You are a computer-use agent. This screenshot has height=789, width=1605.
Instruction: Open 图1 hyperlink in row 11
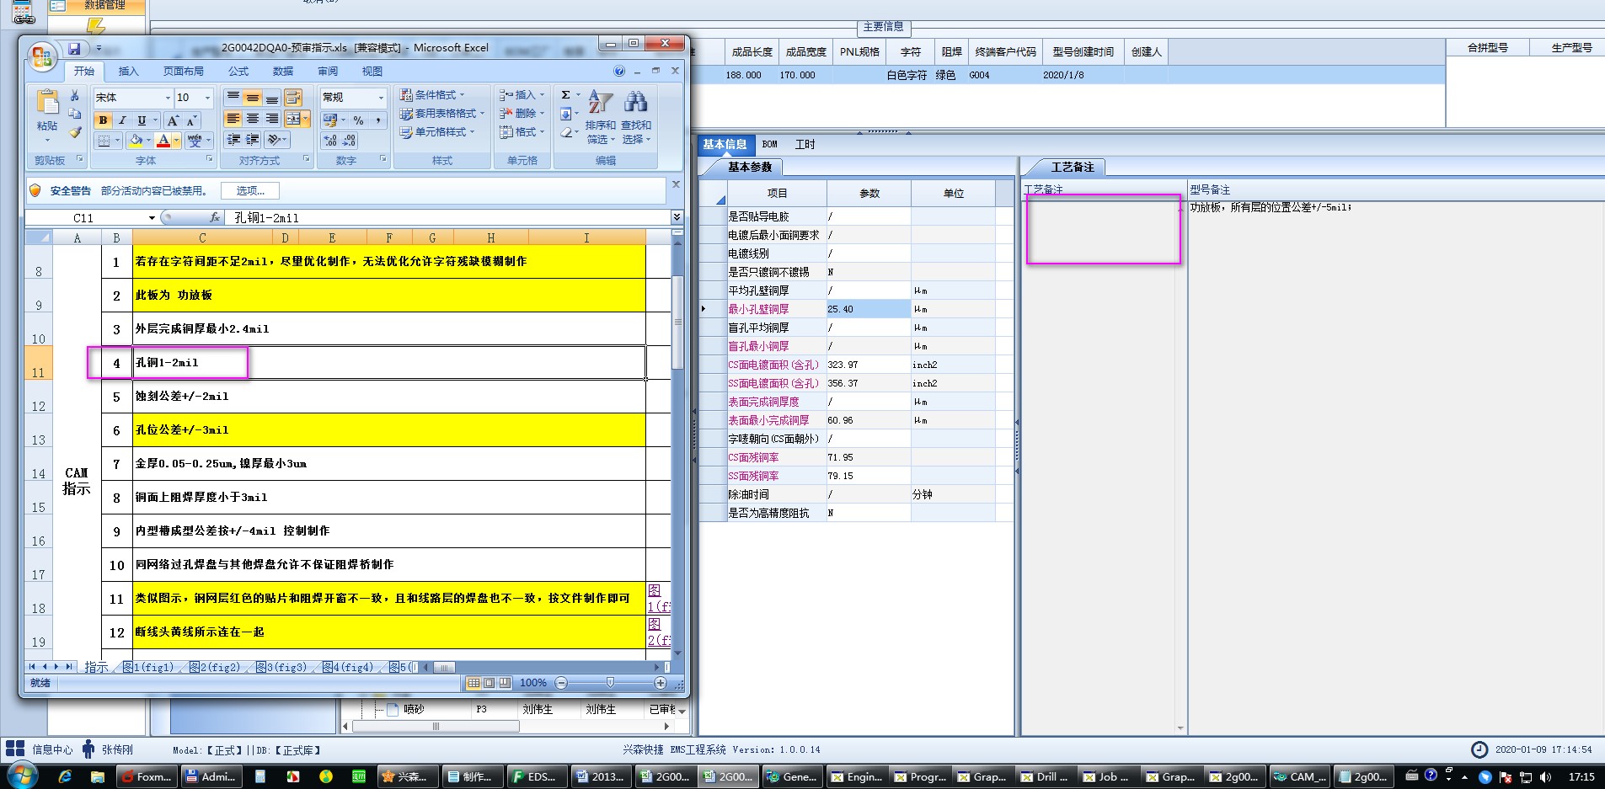click(659, 598)
